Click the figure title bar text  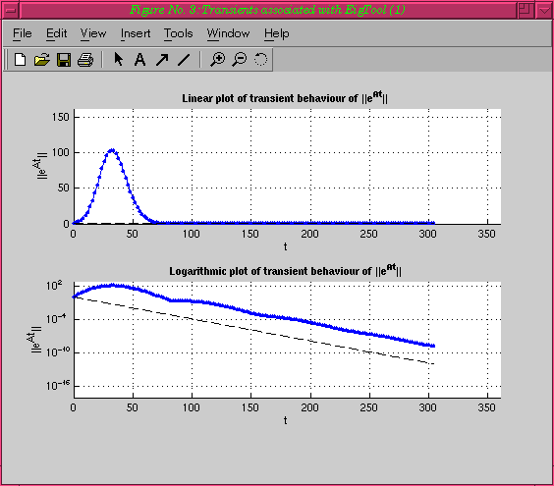267,10
